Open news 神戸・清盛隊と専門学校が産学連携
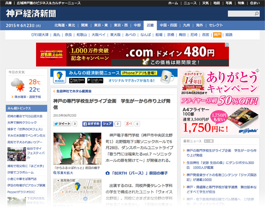The image size is (265, 209). tap(222, 189)
